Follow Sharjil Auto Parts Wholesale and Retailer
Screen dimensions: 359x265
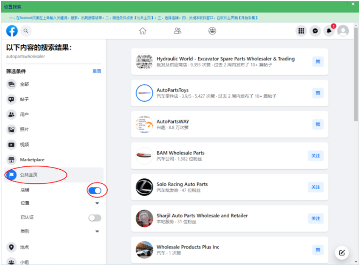pos(316,218)
